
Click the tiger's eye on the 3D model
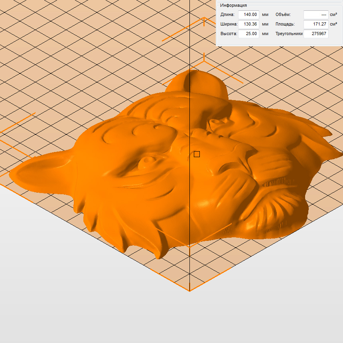(x=147, y=161)
